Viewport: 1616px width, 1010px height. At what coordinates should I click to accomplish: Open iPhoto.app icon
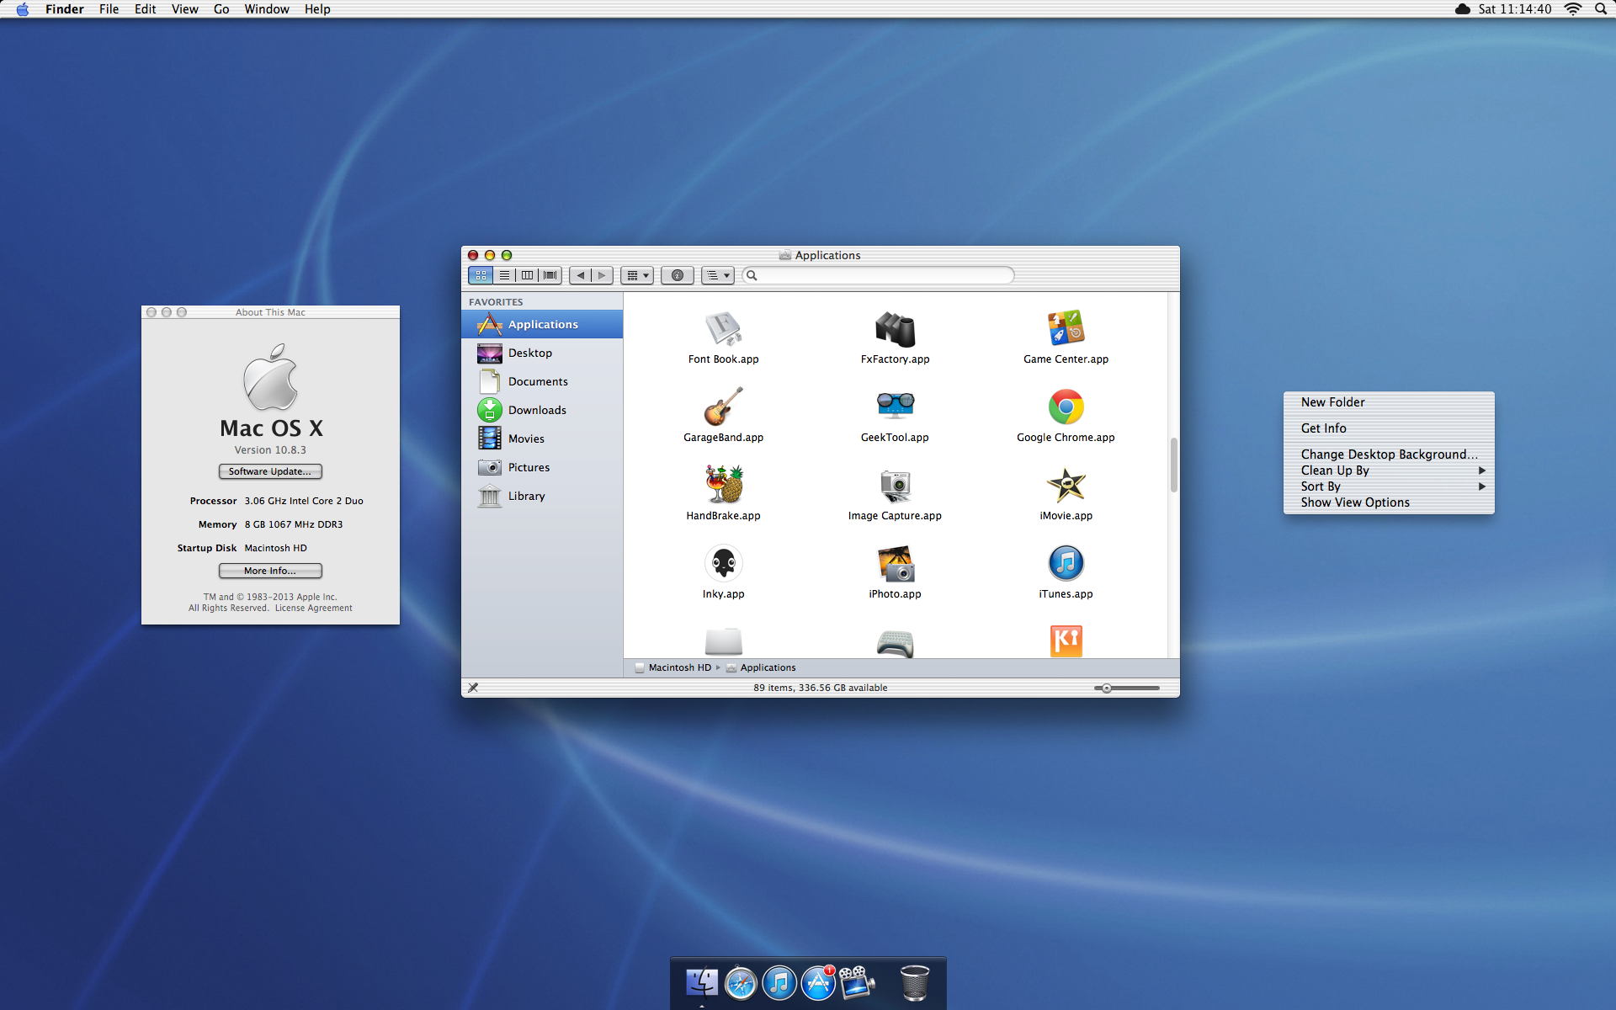click(895, 563)
